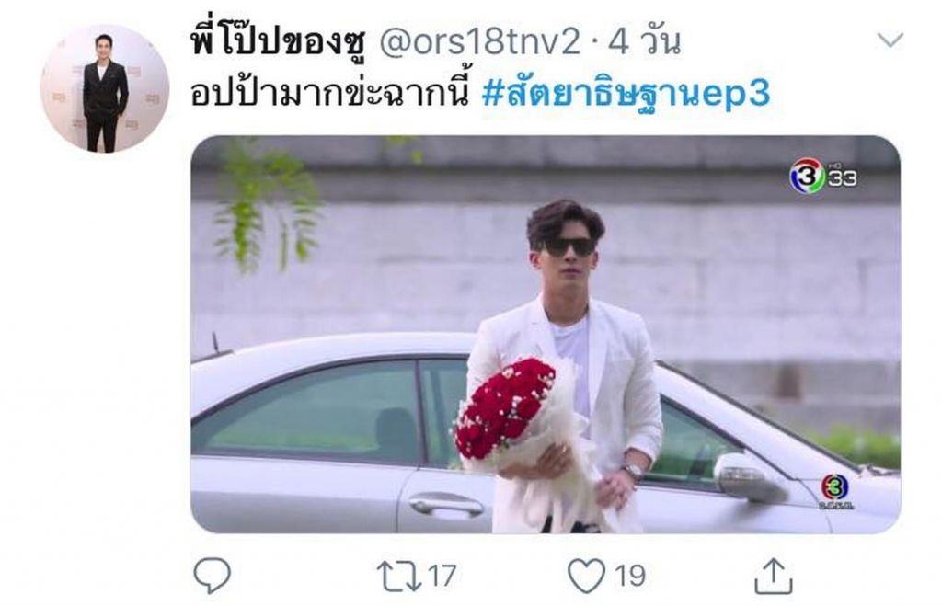The height and width of the screenshot is (606, 942).
Task: Click the small Channel 3 watermark logo
Action: (835, 491)
